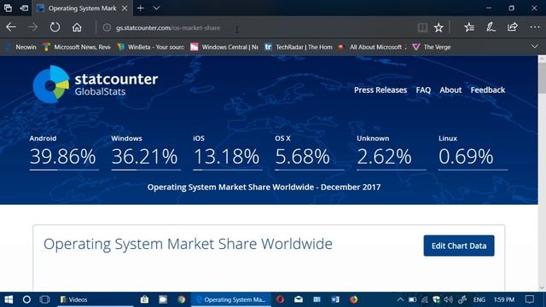Add notes with the pen icon
This screenshot has width=546, height=307.
491,27
